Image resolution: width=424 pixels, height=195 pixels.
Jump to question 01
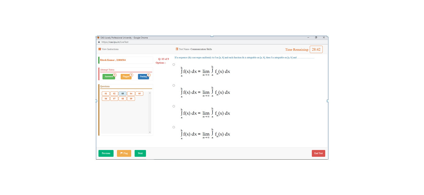tap(106, 93)
